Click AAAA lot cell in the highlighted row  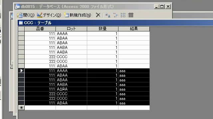click(71, 71)
